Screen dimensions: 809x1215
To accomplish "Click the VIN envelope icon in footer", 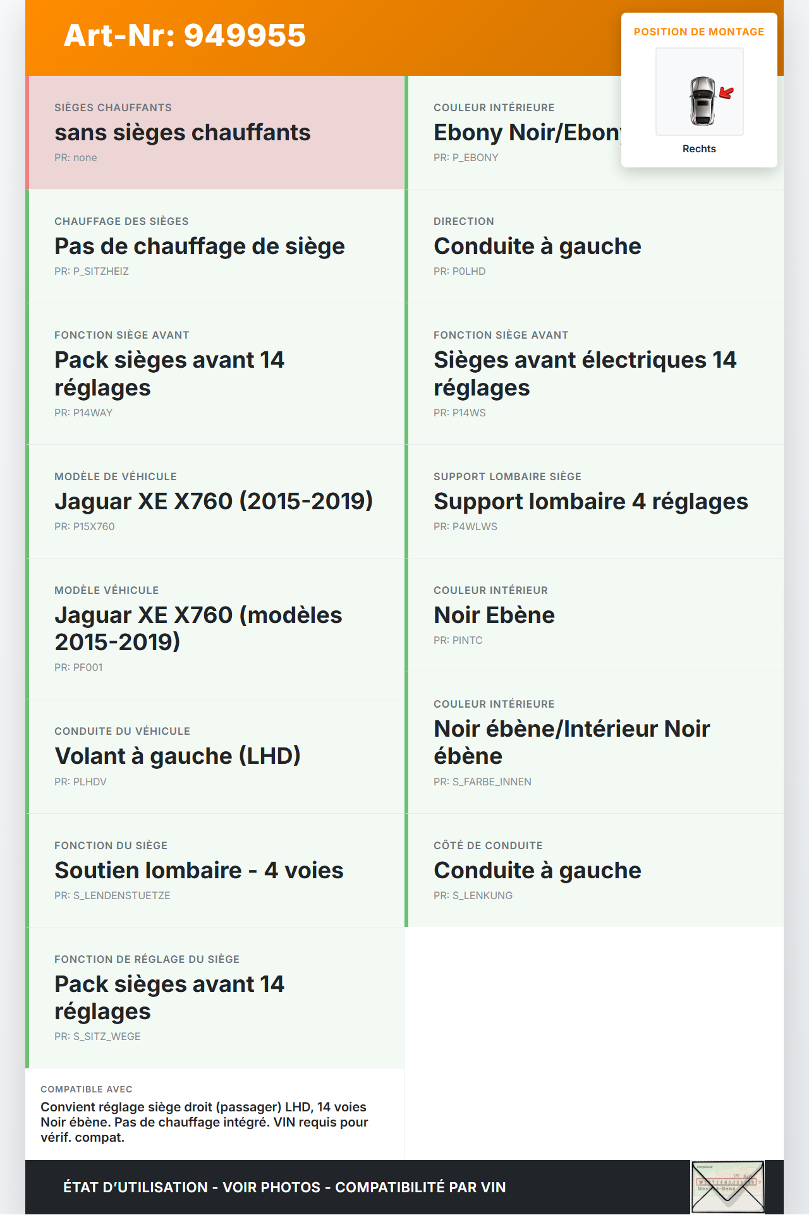I will (727, 1187).
